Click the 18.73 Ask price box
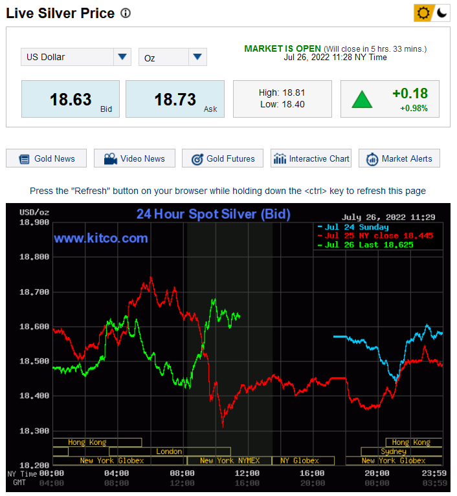 pos(175,99)
